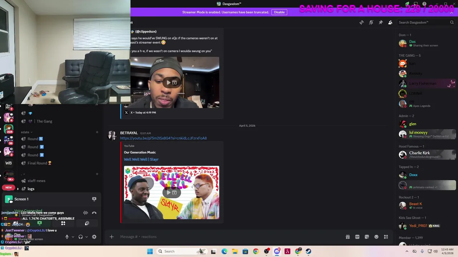Open the GIF picker icon
The width and height of the screenshot is (458, 257).
pyautogui.click(x=357, y=237)
